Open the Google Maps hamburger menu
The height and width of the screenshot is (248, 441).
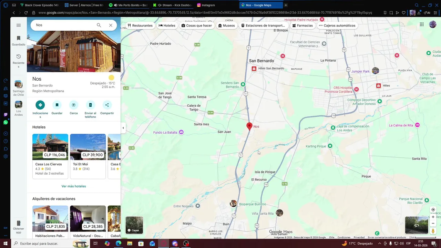[x=19, y=25]
